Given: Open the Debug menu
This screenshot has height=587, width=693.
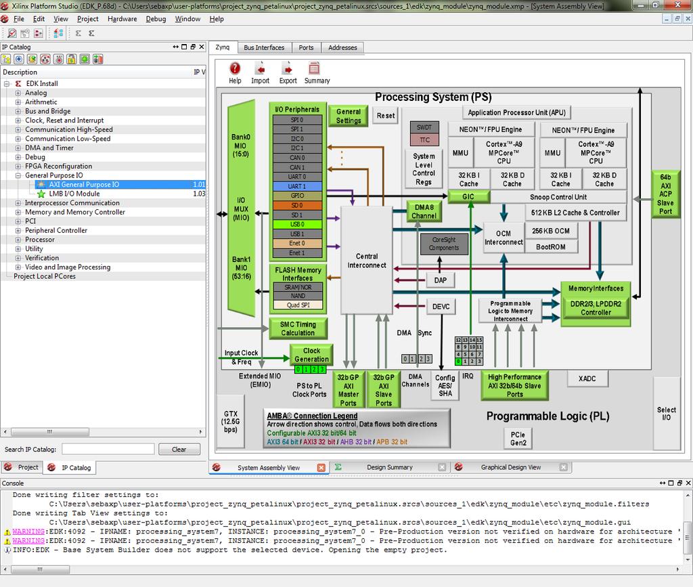Looking at the screenshot, I should [x=156, y=19].
